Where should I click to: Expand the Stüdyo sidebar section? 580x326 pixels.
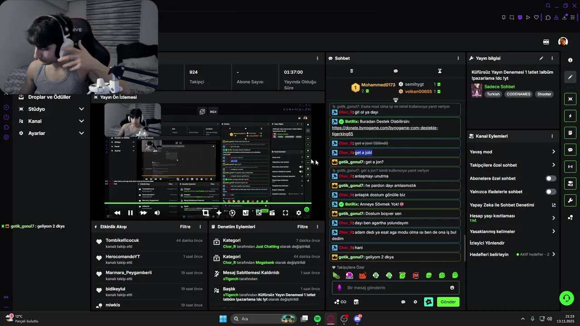pos(82,109)
